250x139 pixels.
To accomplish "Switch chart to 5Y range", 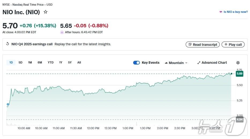I will point(70,62).
